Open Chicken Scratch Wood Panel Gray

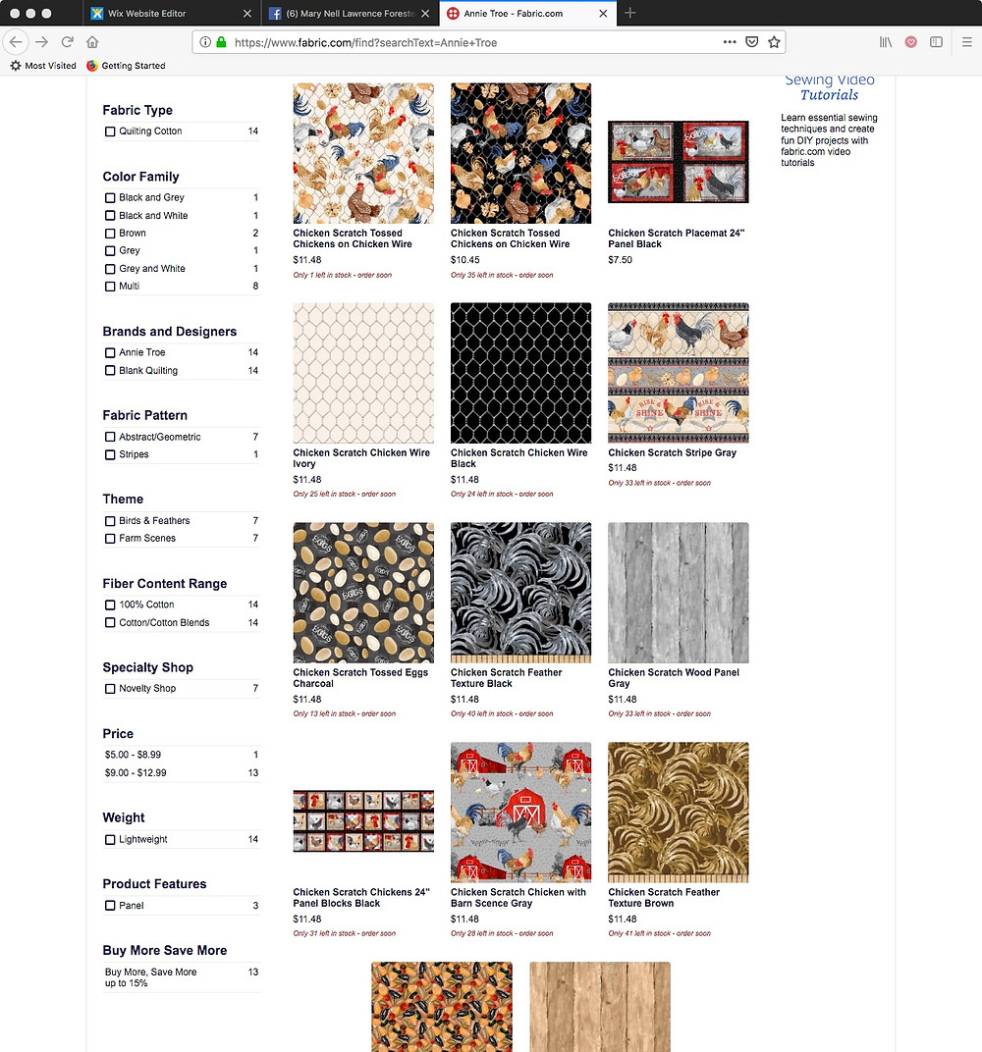(674, 678)
